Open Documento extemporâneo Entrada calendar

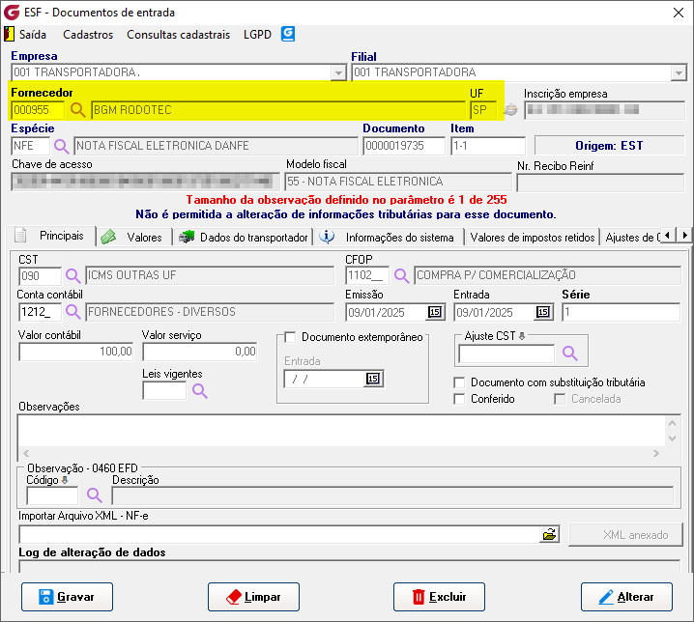(373, 379)
